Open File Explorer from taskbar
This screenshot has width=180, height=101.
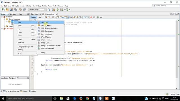click(62, 98)
